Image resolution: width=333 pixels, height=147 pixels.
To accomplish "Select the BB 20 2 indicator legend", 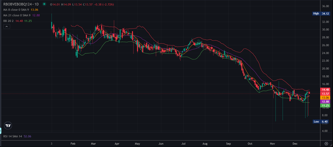I will pyautogui.click(x=10, y=21).
